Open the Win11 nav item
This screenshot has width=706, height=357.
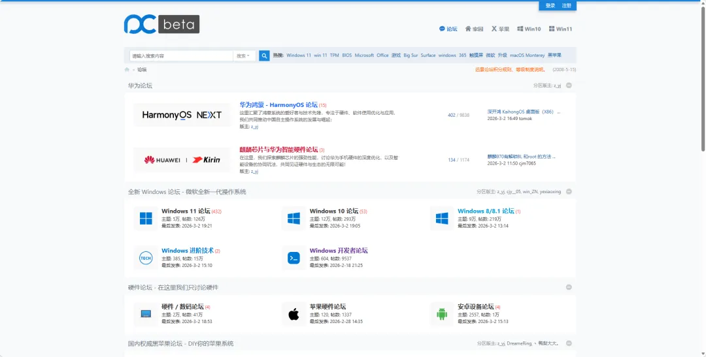(x=561, y=29)
